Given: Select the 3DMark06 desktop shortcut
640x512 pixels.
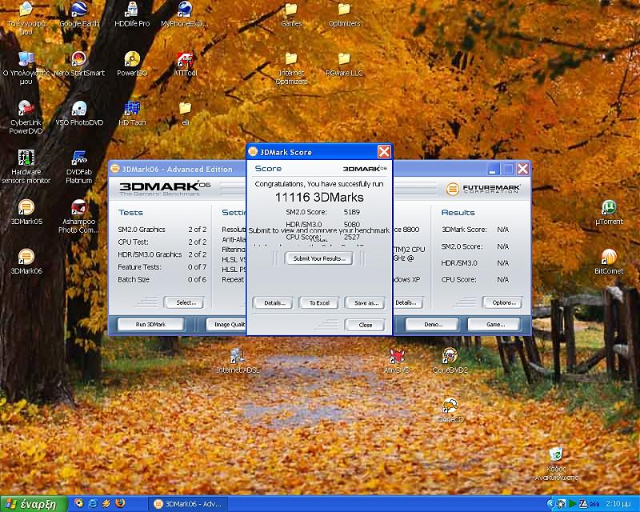Looking at the screenshot, I should pos(26,262).
